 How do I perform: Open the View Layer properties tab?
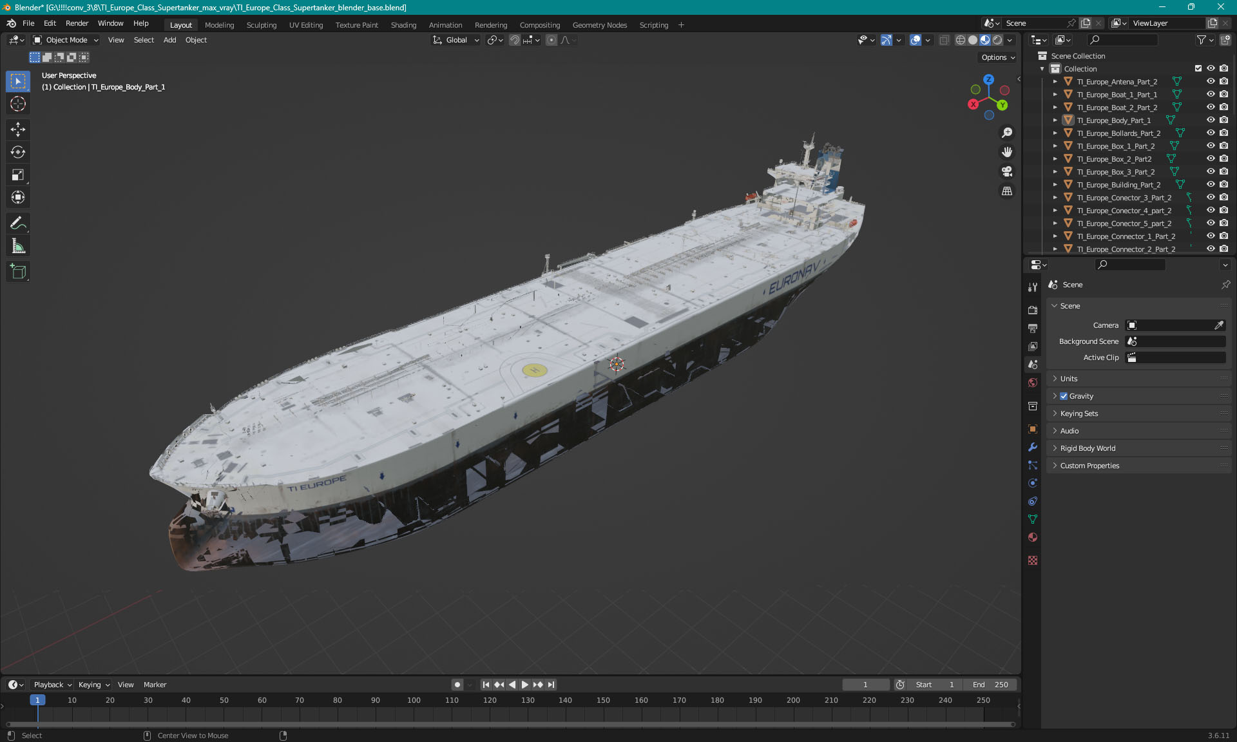pyautogui.click(x=1033, y=347)
